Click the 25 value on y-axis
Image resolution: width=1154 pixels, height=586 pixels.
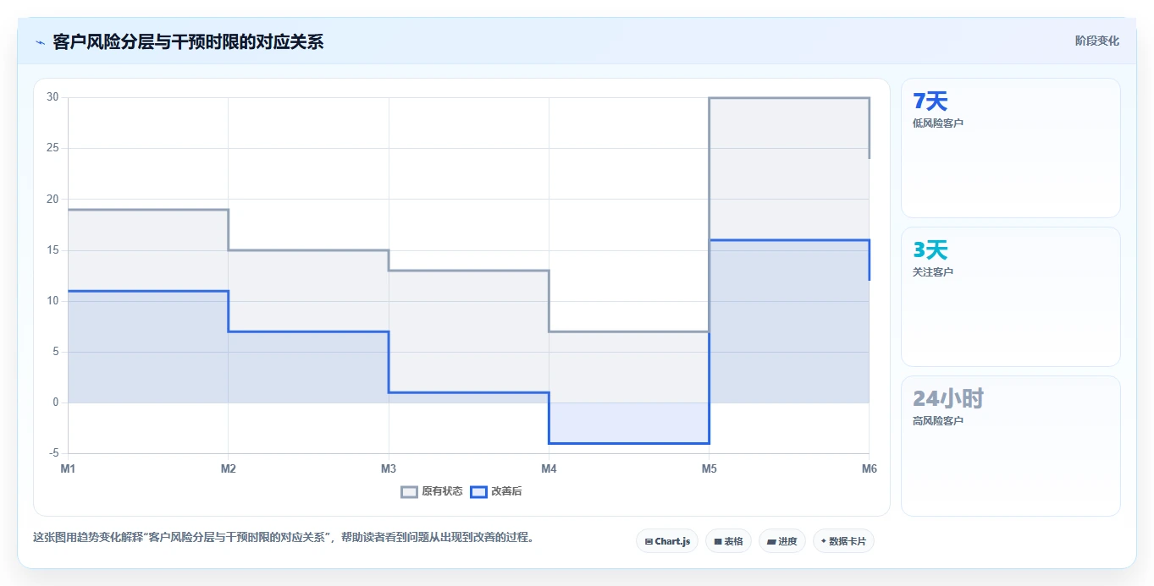(x=52, y=148)
